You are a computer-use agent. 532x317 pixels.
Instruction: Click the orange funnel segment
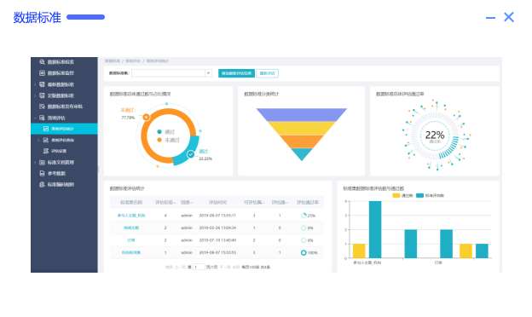302,141
